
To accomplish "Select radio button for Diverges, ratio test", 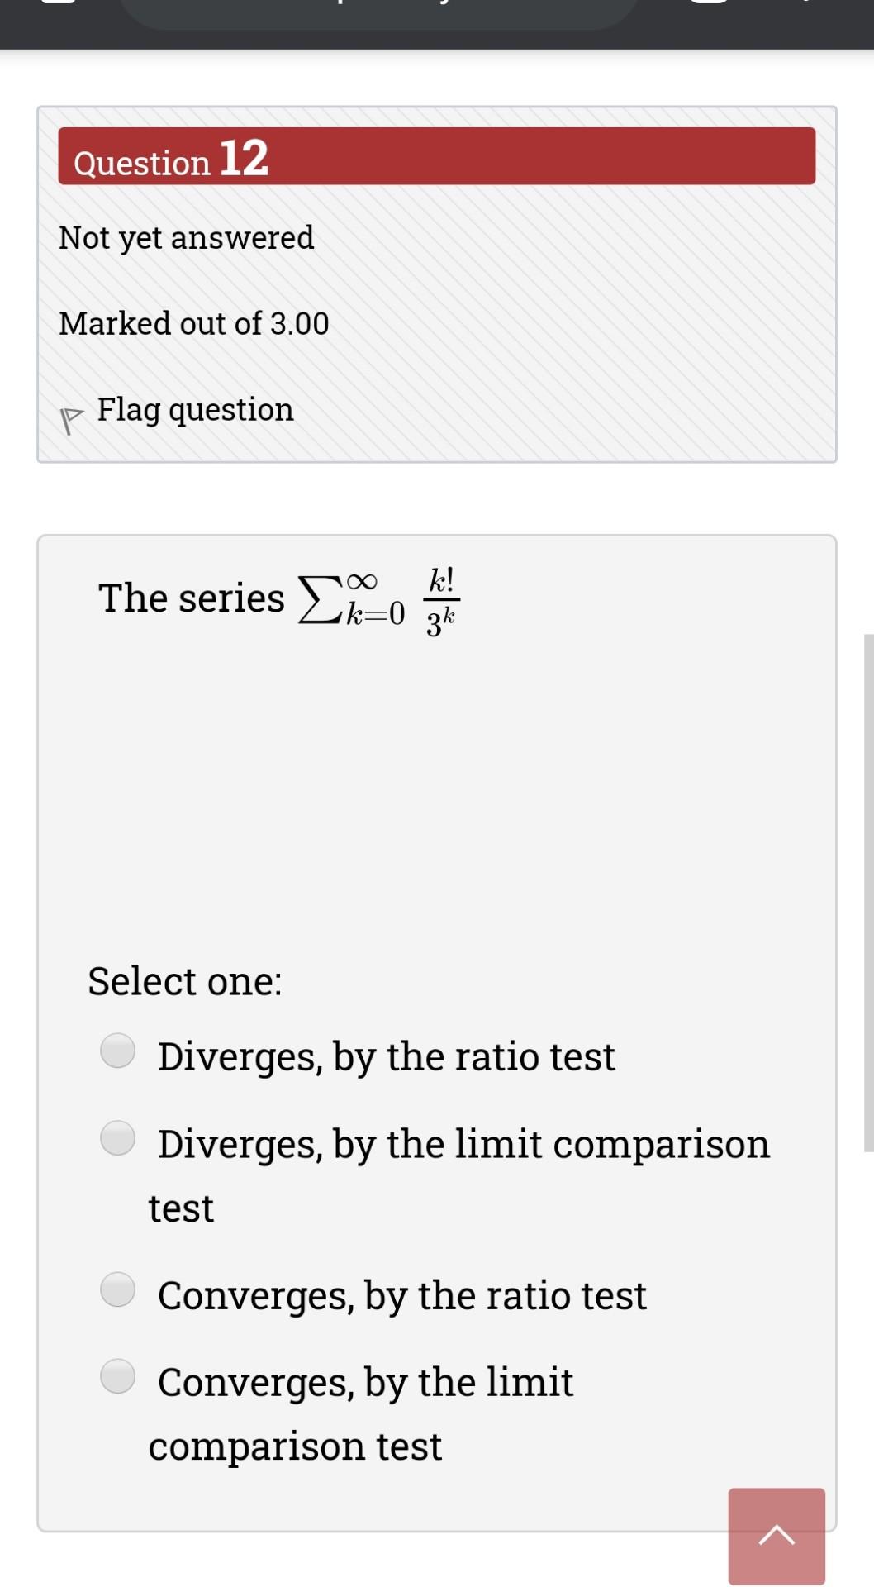I will [117, 1051].
